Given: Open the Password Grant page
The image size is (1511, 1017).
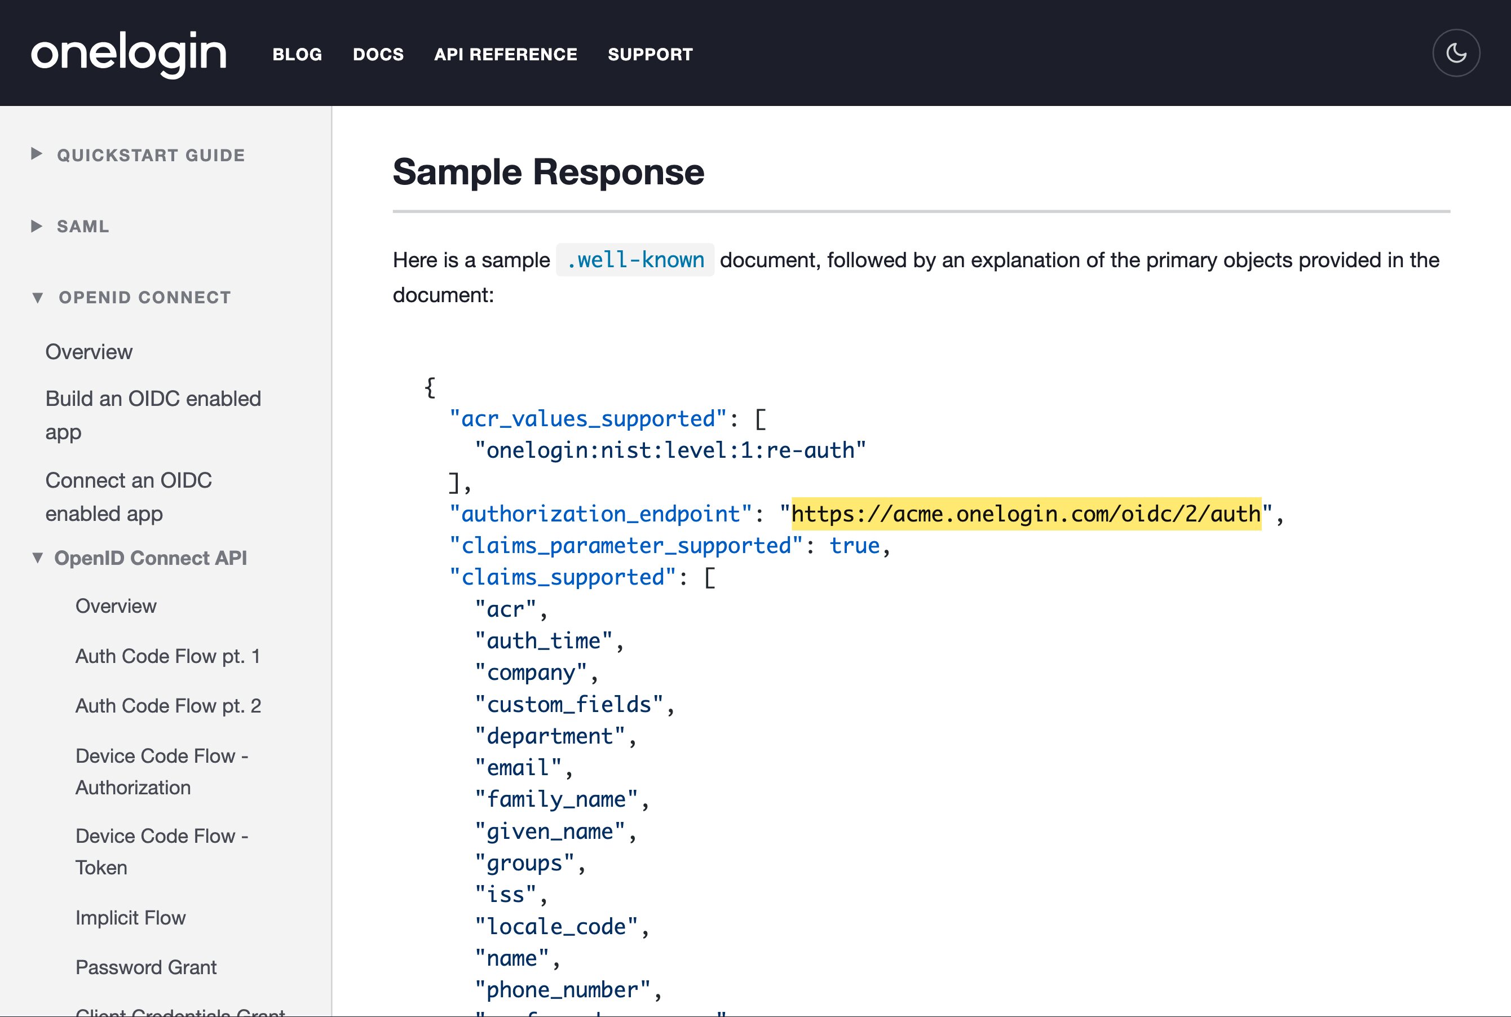Looking at the screenshot, I should [146, 967].
